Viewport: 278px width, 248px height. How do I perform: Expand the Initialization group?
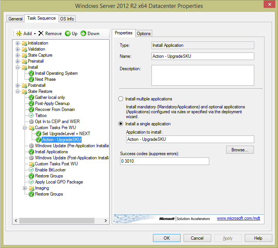(x=17, y=43)
